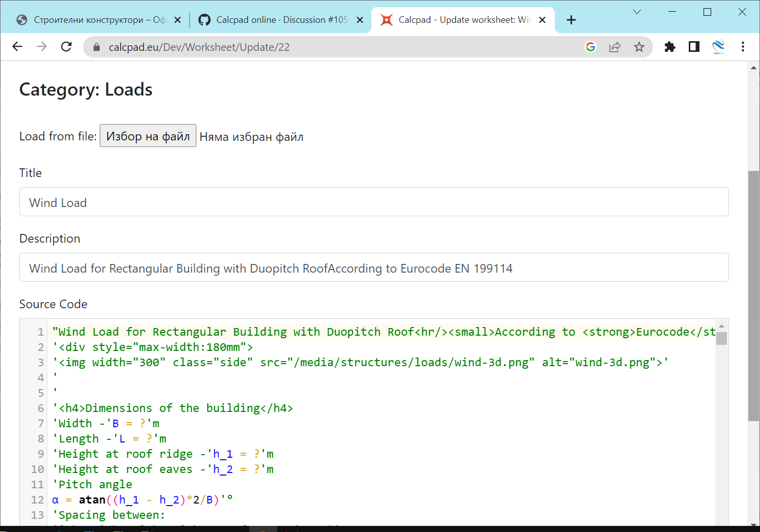
Task: Click the forward navigation arrow
Action: [41, 47]
